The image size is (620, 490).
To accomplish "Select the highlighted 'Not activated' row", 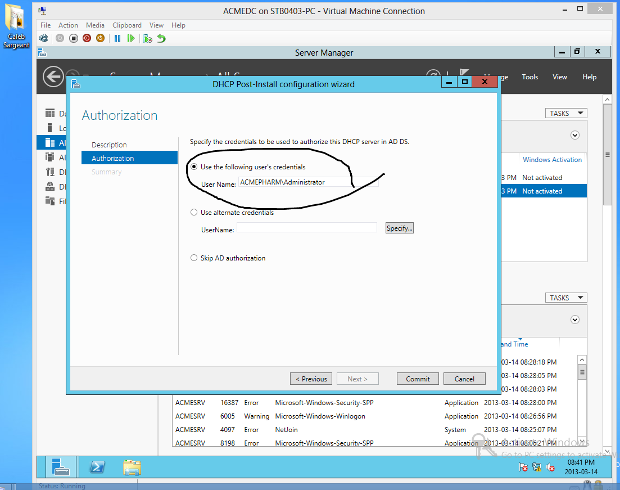I will point(544,191).
